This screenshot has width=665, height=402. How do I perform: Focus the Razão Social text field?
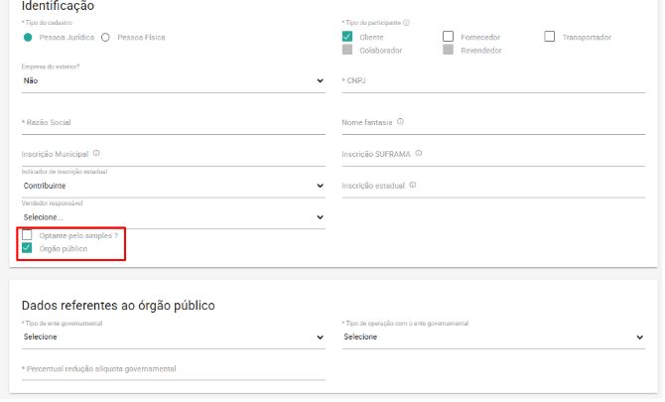click(173, 123)
